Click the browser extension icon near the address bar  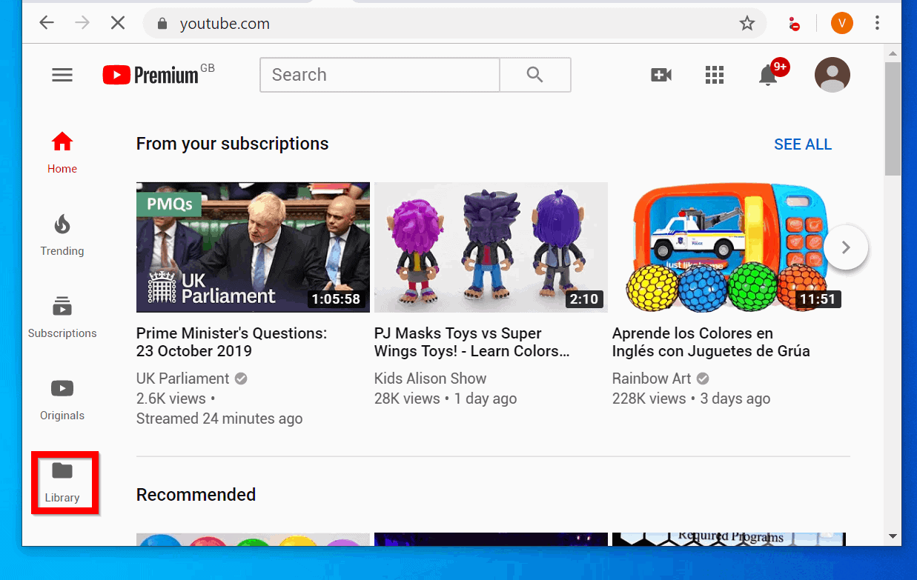point(794,23)
